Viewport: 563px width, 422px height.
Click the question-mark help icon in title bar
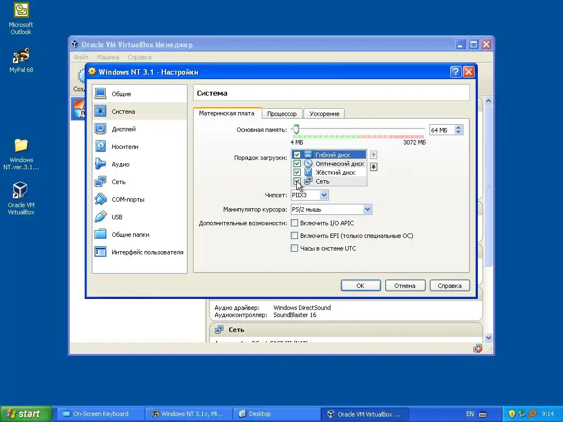[x=456, y=72]
